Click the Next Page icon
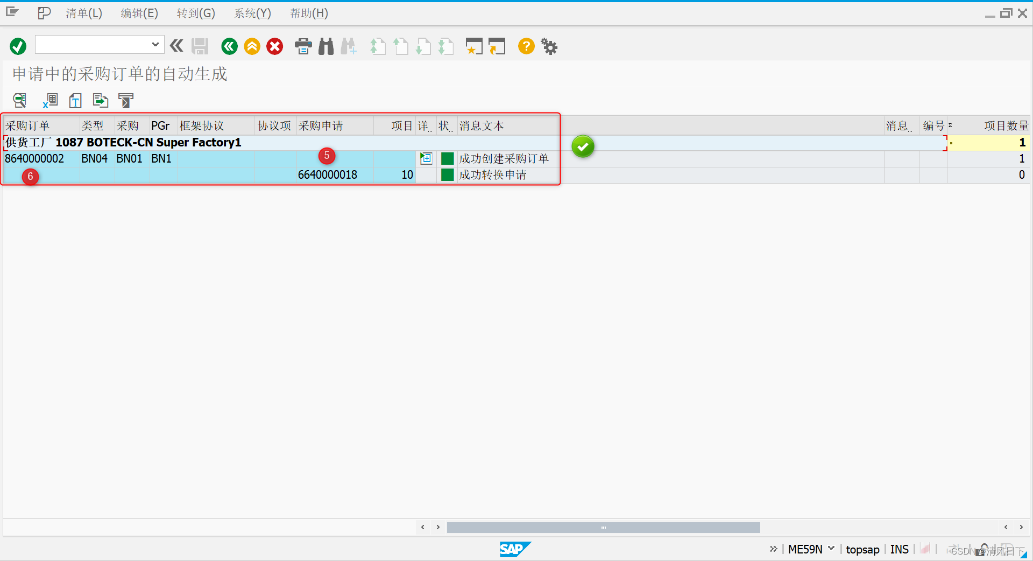 click(x=423, y=46)
